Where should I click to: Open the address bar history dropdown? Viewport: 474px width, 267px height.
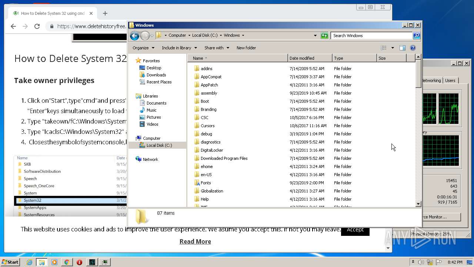pos(315,36)
